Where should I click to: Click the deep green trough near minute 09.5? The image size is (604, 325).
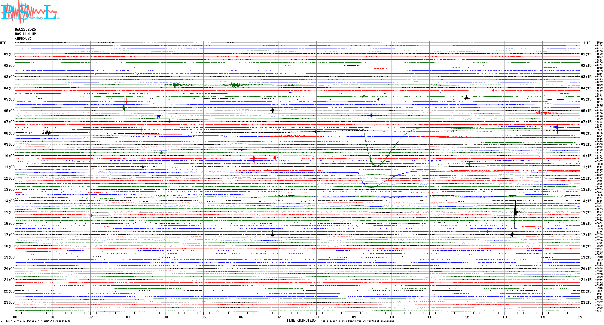tap(376, 165)
